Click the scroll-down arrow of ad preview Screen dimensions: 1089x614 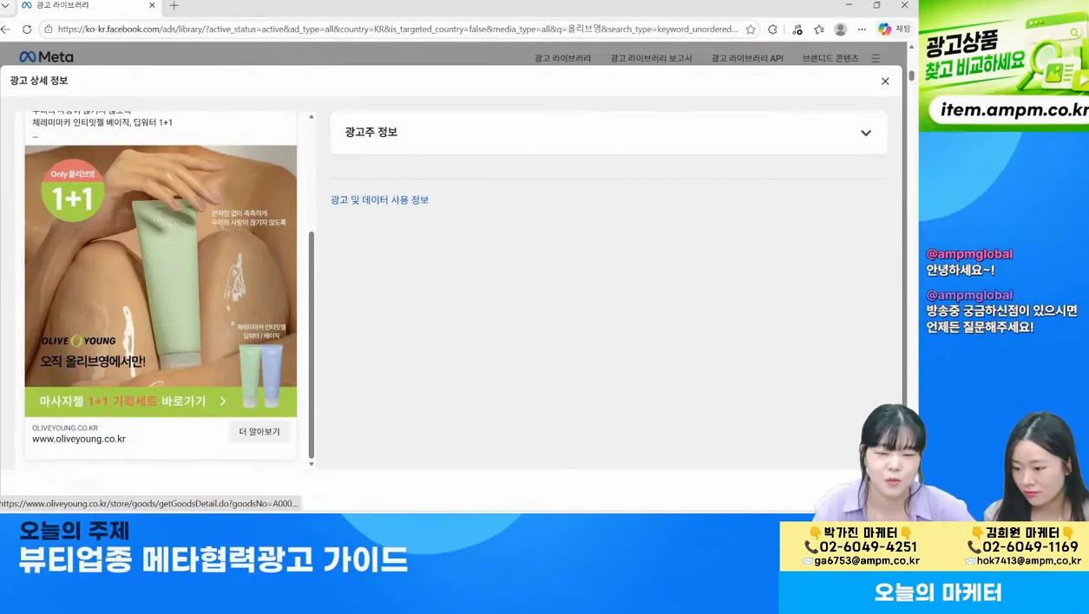tap(312, 464)
